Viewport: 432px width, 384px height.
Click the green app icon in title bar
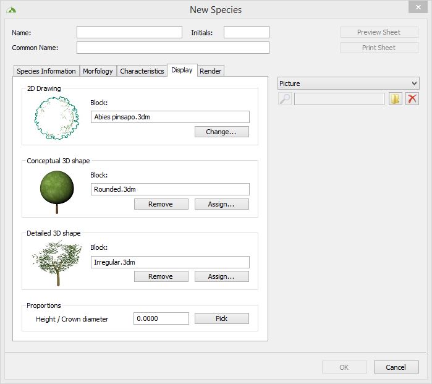point(11,11)
